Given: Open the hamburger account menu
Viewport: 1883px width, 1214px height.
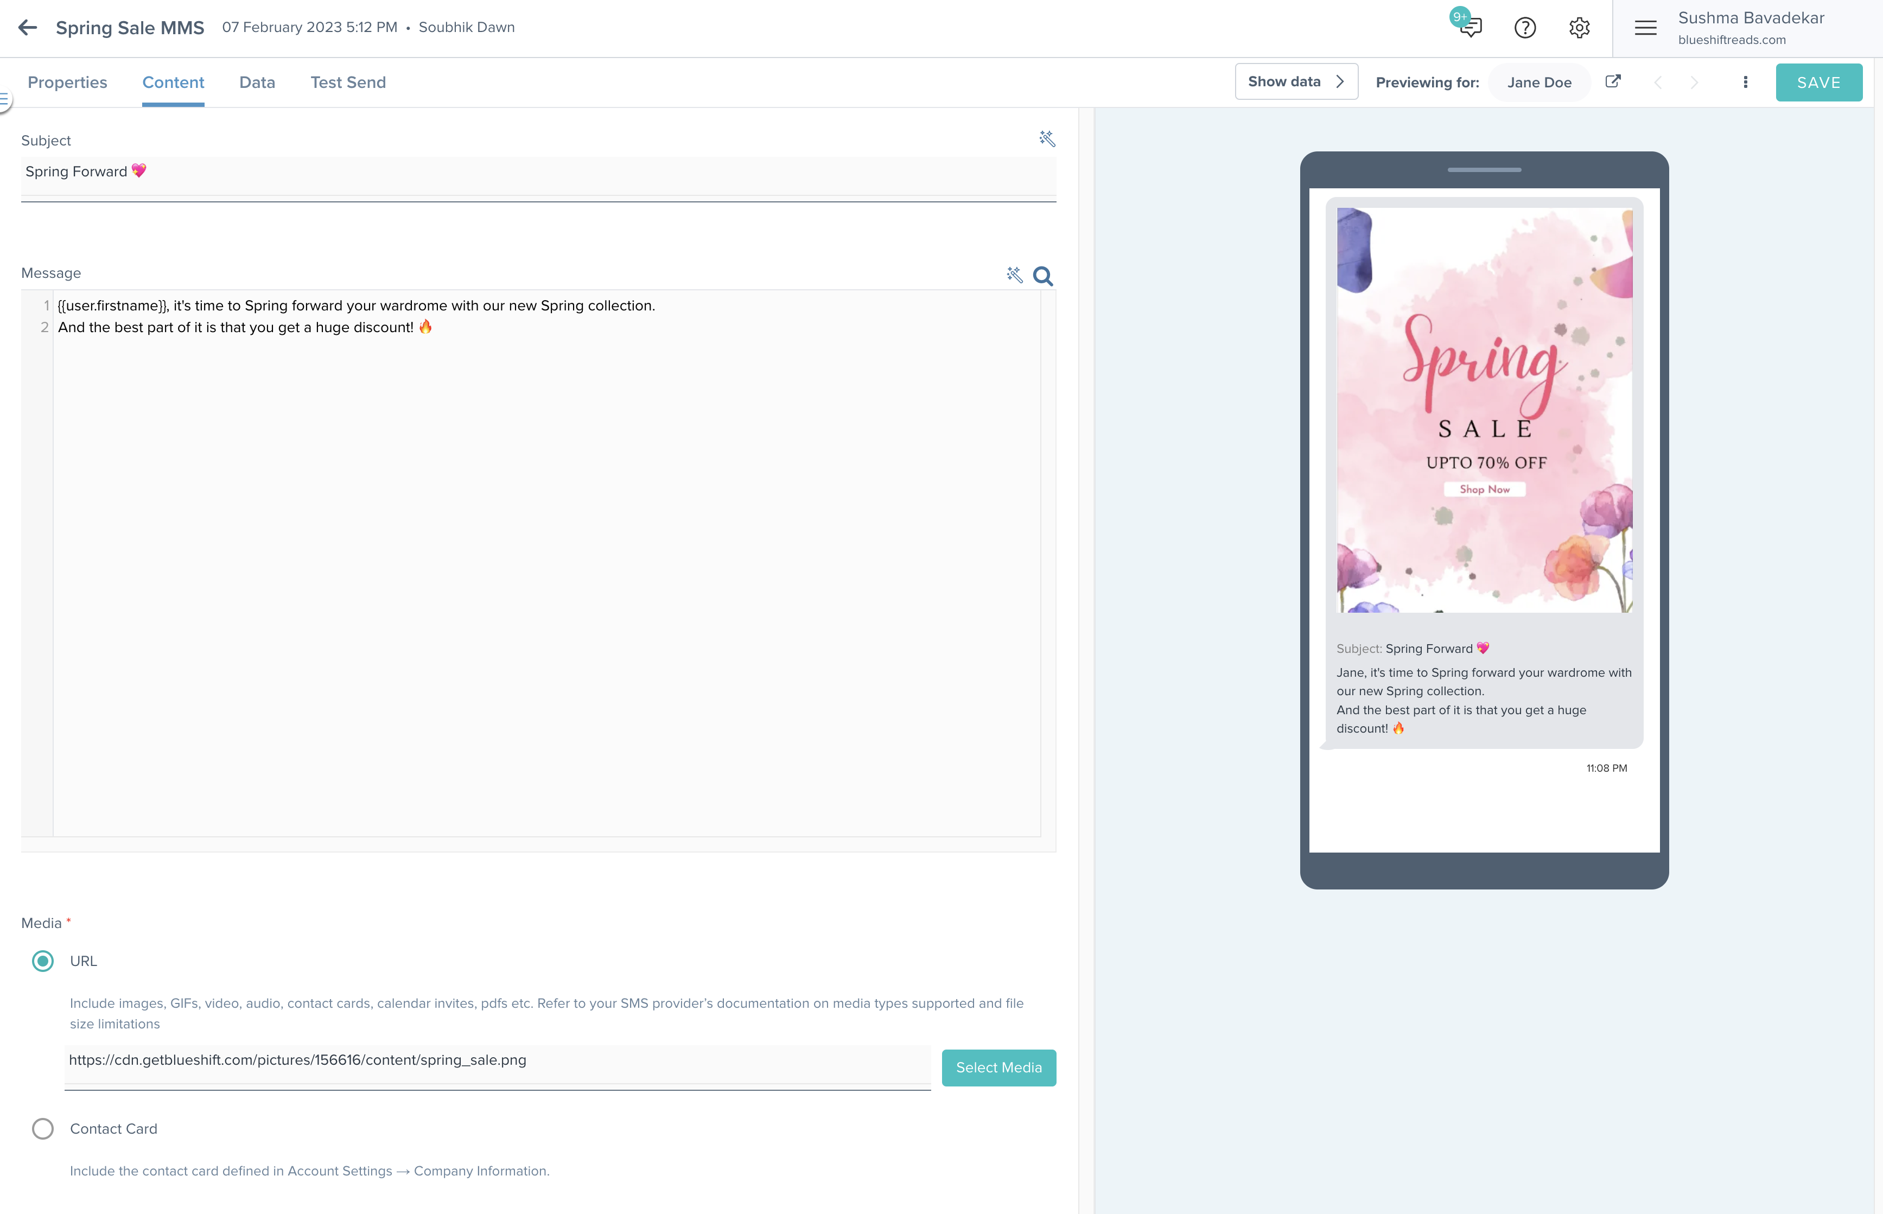Looking at the screenshot, I should (1645, 28).
